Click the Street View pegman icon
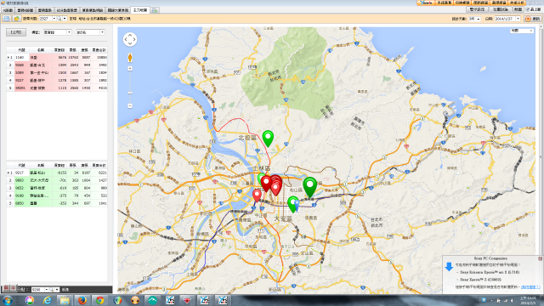The image size is (544, 306). [x=130, y=57]
